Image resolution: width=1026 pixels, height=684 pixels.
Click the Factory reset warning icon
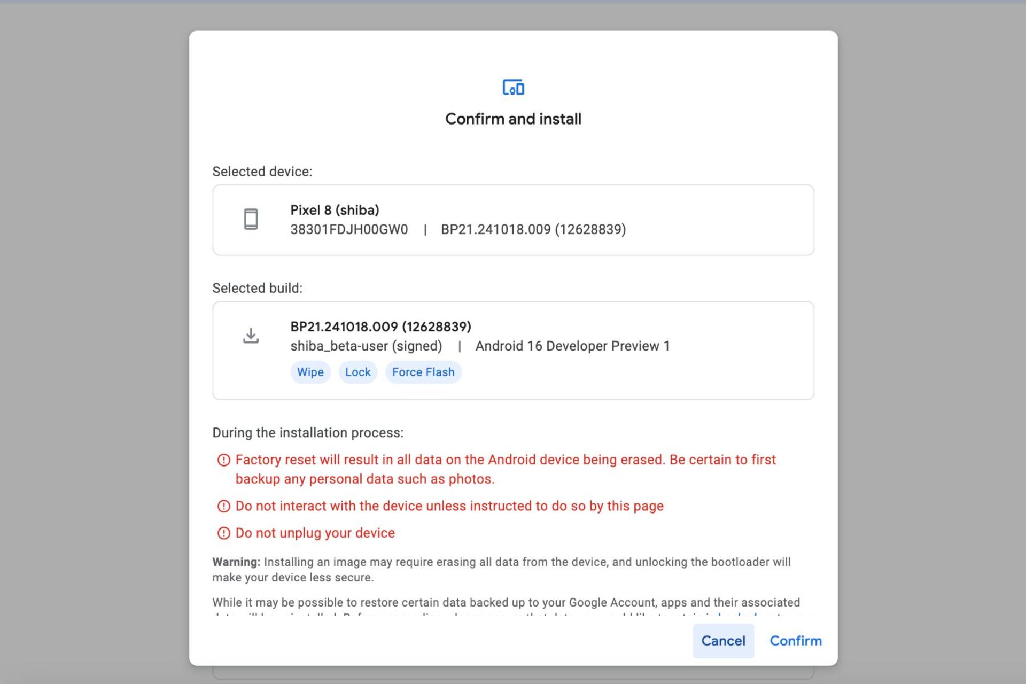click(224, 460)
